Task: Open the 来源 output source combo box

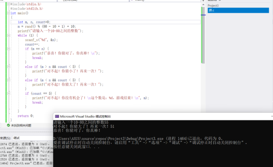Action: (33, 138)
